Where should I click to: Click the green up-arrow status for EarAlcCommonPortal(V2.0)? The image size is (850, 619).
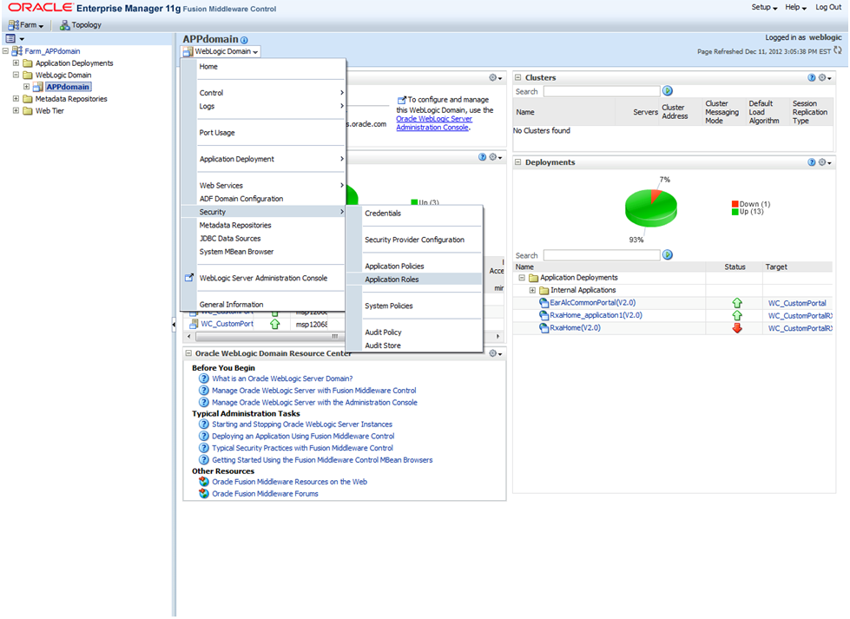pyautogui.click(x=735, y=303)
